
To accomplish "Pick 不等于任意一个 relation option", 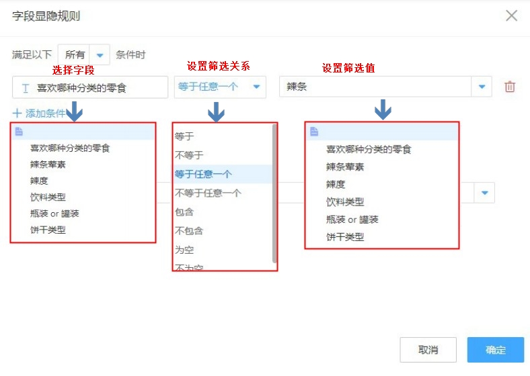I will click(208, 193).
